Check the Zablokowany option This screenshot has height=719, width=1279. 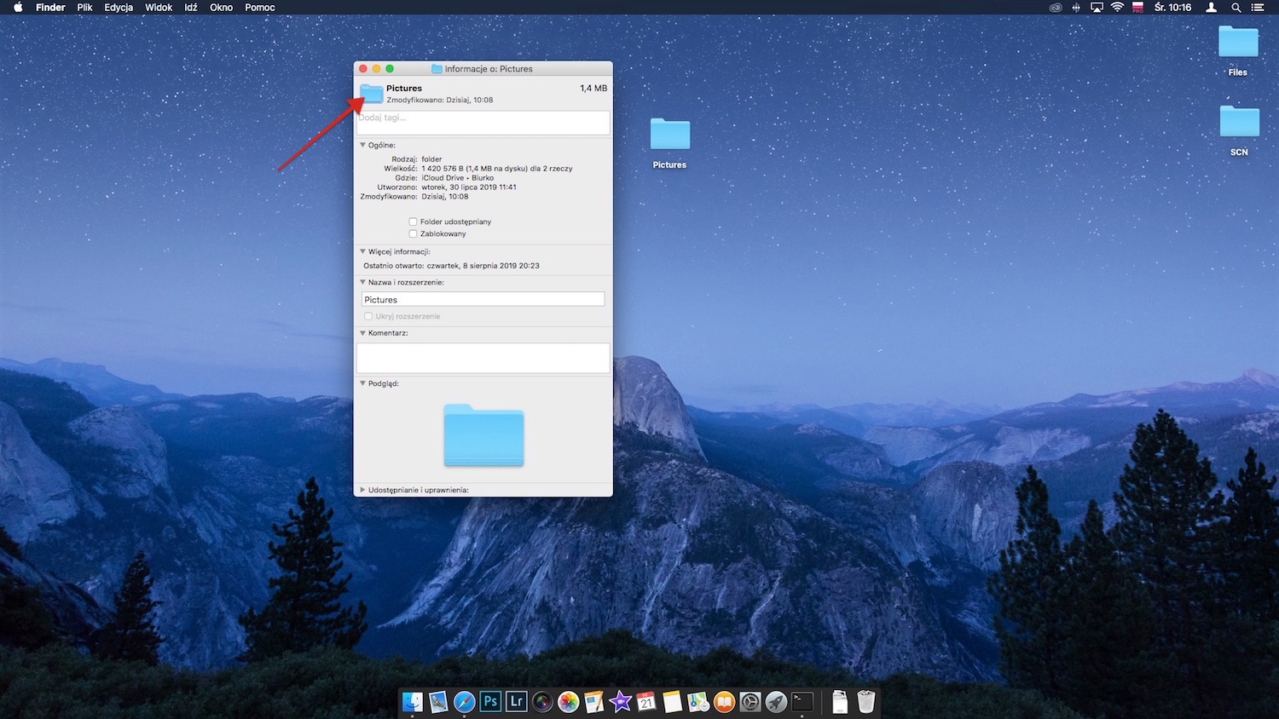413,233
